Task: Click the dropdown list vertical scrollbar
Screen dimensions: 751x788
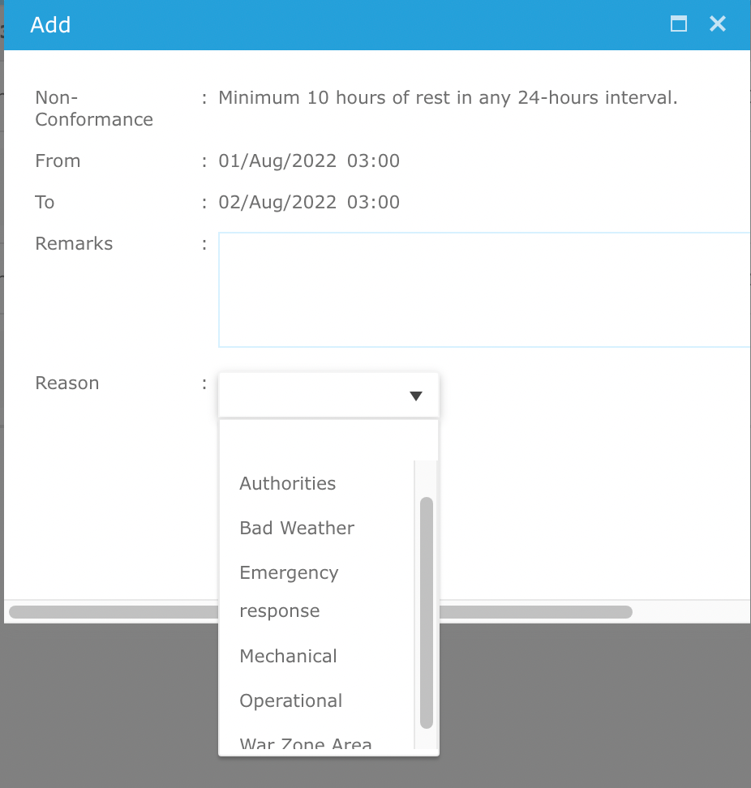Action: tap(427, 613)
